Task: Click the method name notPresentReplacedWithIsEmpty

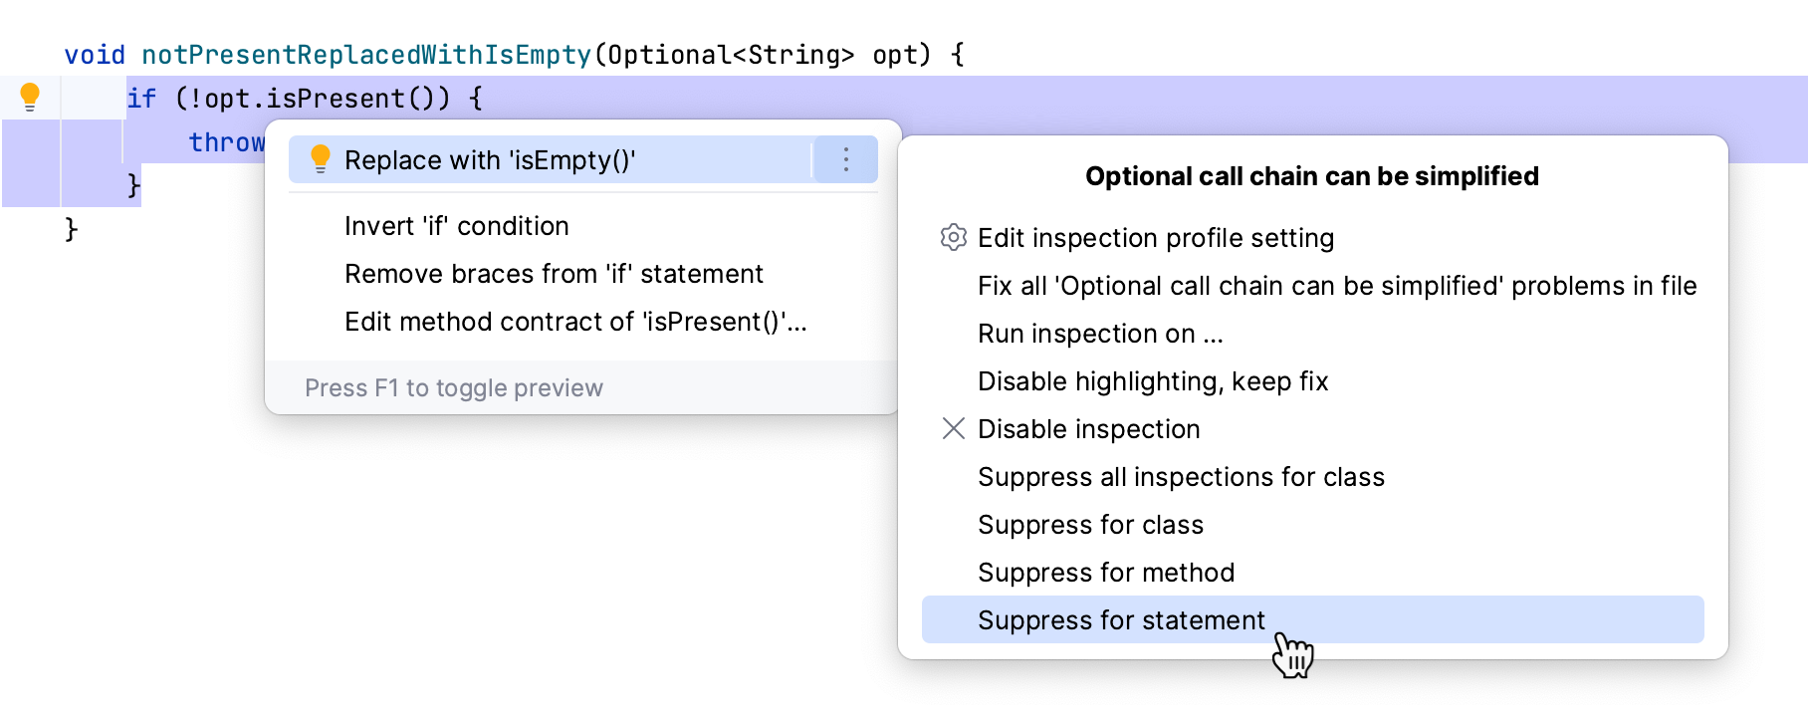Action: 366,55
